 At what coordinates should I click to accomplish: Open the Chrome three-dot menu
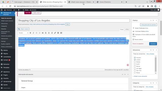(159, 6)
